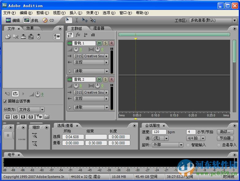Screen dimensions: 240x181
Task: Toggle the show full path button
Action: click(47, 117)
